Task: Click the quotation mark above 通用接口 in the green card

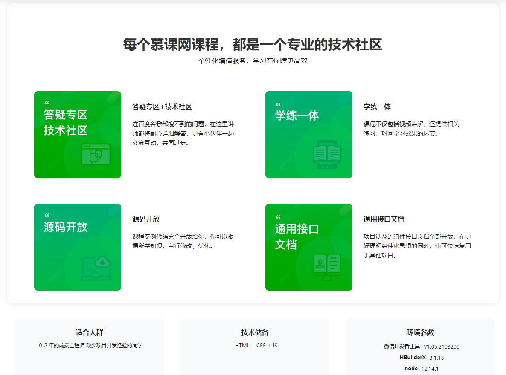Action: (x=278, y=217)
